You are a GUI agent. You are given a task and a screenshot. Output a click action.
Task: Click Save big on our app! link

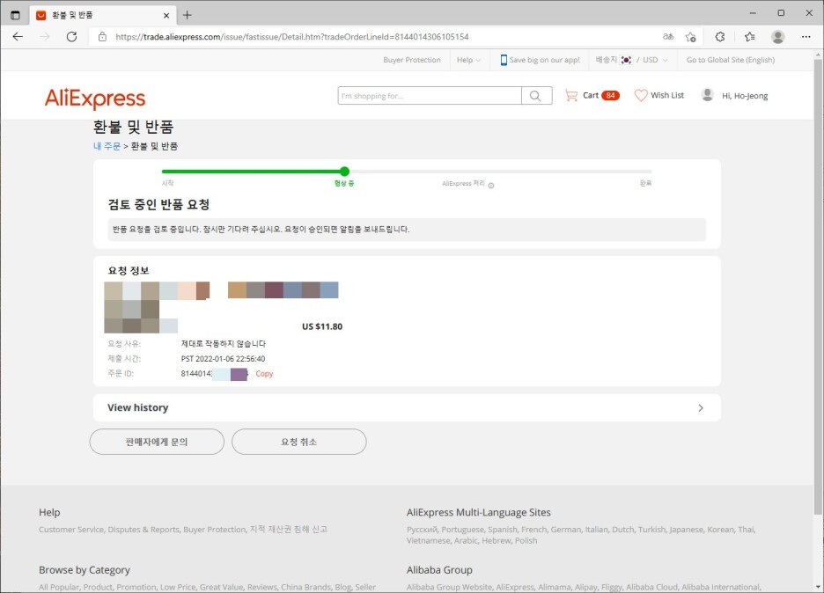pyautogui.click(x=544, y=60)
